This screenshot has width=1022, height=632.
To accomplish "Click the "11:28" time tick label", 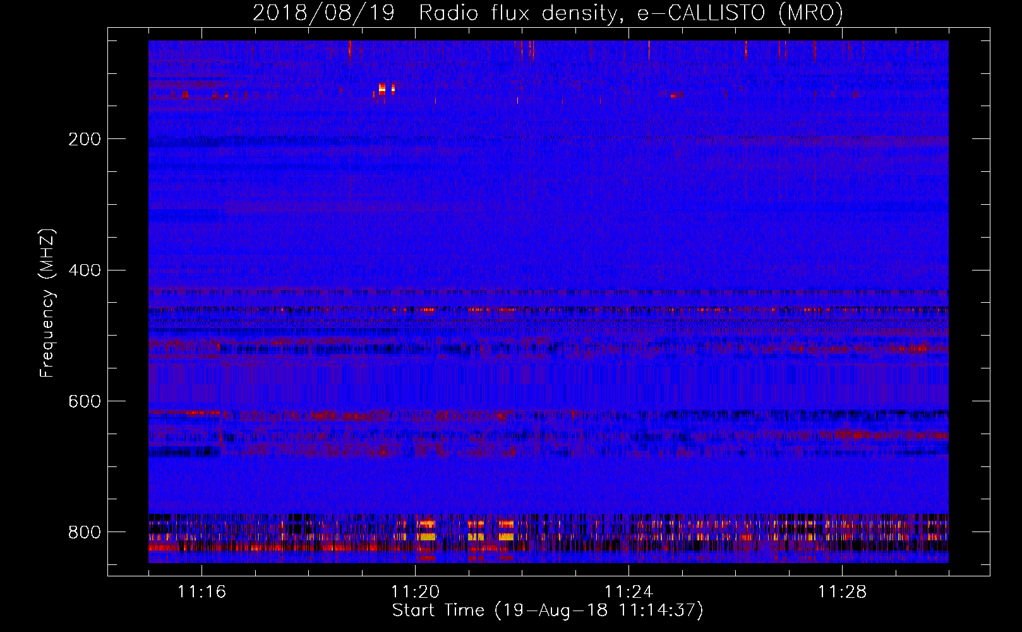I will tap(842, 592).
